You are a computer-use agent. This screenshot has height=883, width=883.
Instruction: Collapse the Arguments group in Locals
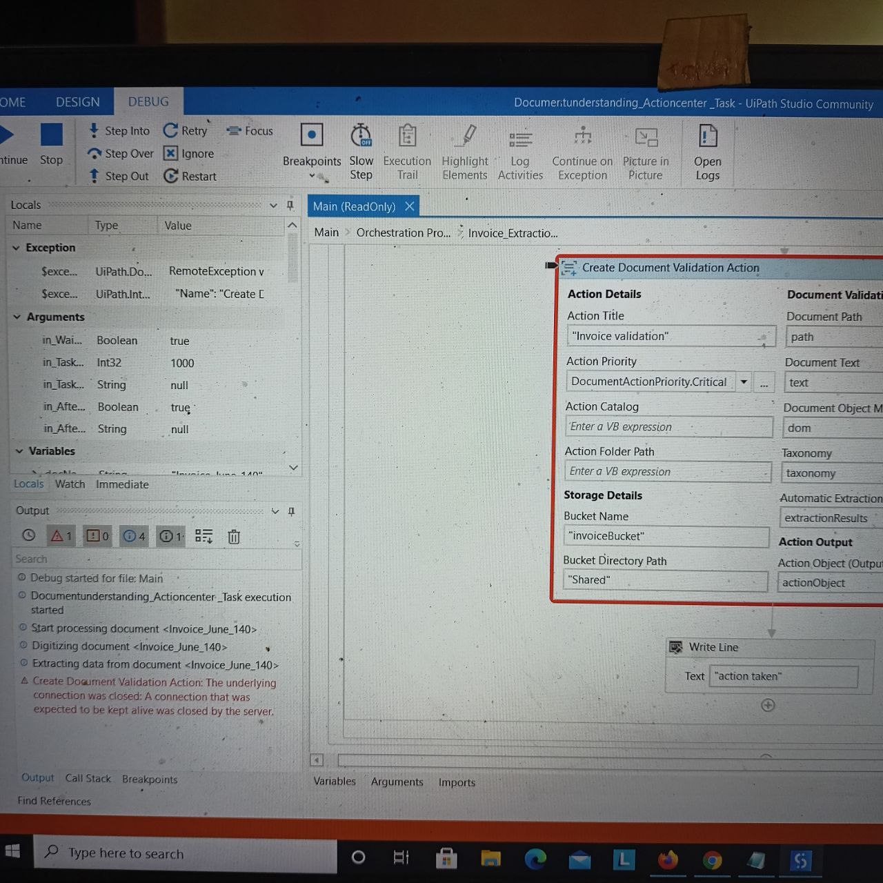coord(17,317)
